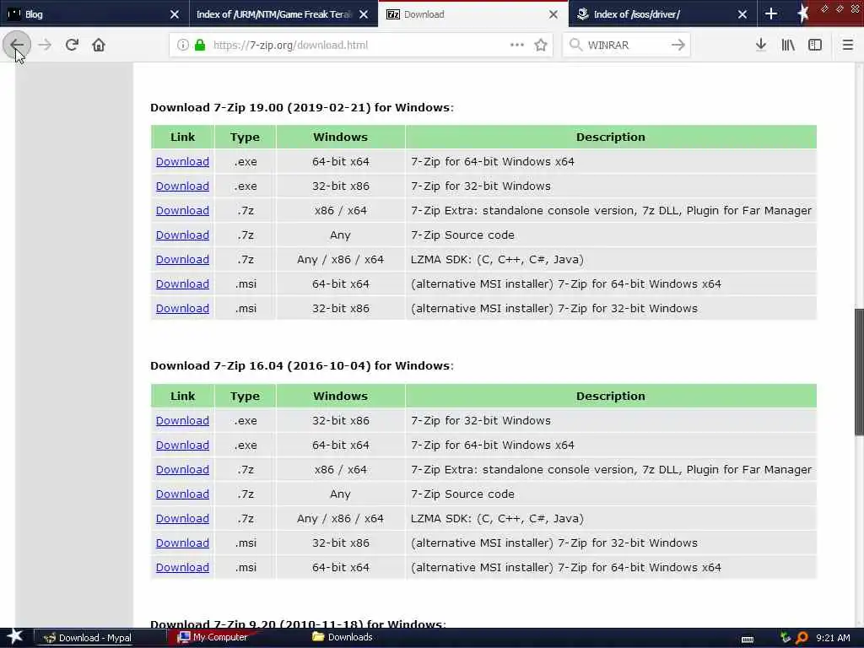Bookmark this page with the star icon
The width and height of the screenshot is (864, 648).
click(x=541, y=46)
